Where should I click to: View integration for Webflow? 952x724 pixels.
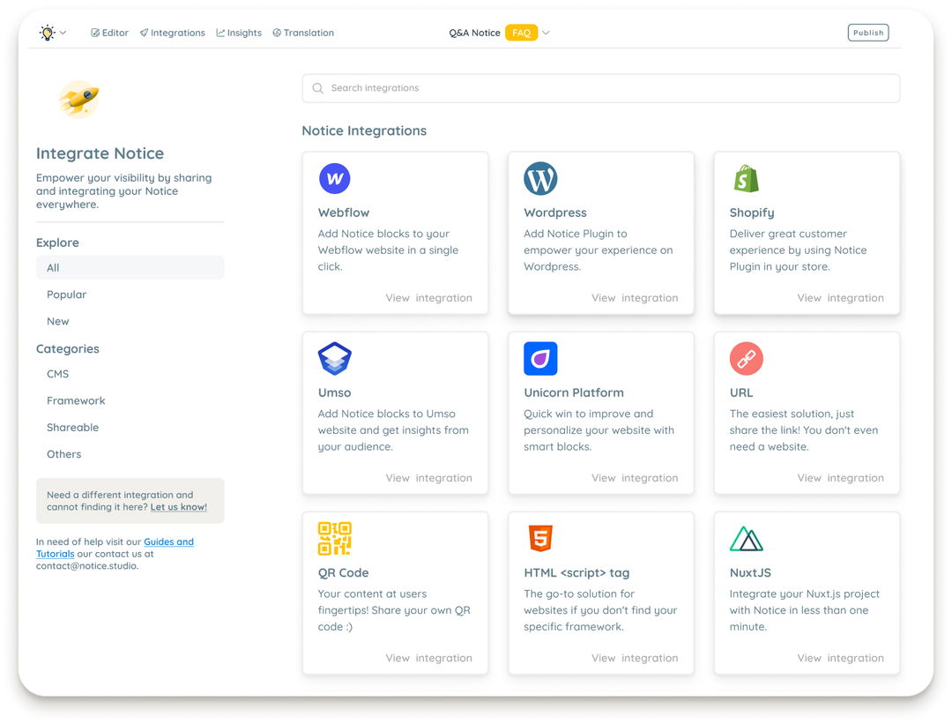(x=428, y=297)
